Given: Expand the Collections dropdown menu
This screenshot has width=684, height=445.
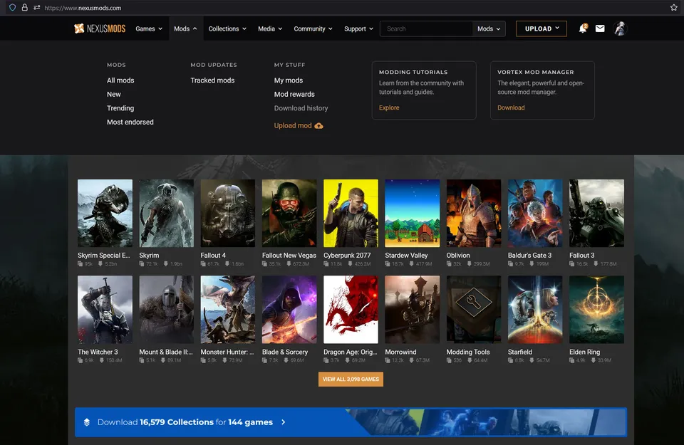Looking at the screenshot, I should (227, 28).
